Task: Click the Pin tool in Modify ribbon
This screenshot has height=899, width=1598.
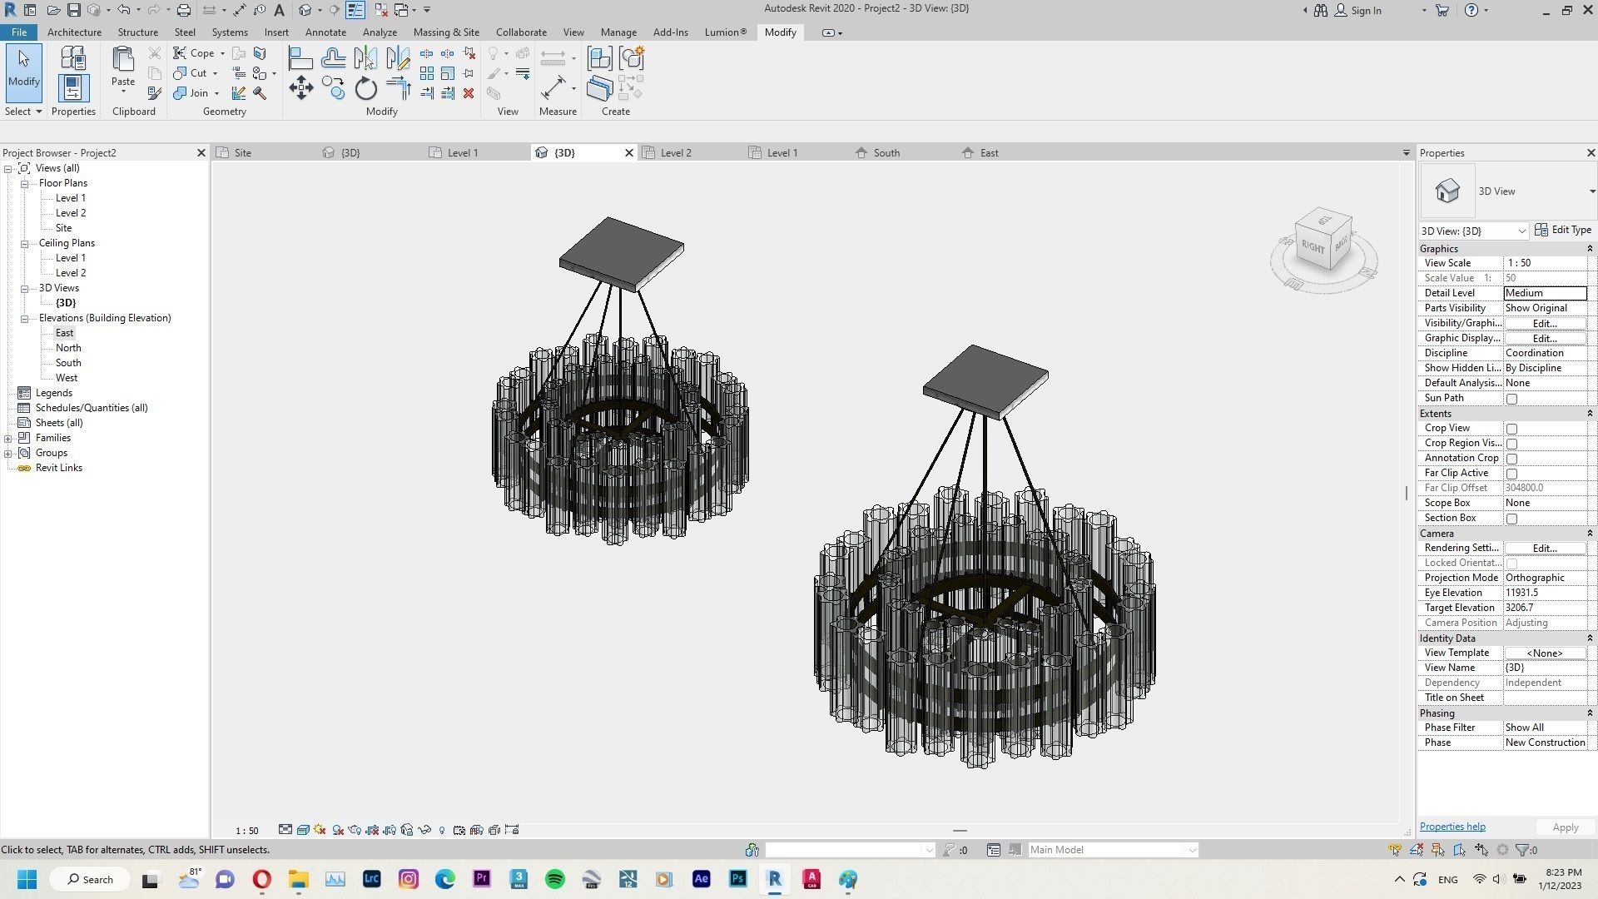Action: tap(467, 73)
